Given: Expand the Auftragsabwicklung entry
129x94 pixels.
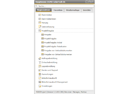Looking at the screenshot, I should click(49, 58).
